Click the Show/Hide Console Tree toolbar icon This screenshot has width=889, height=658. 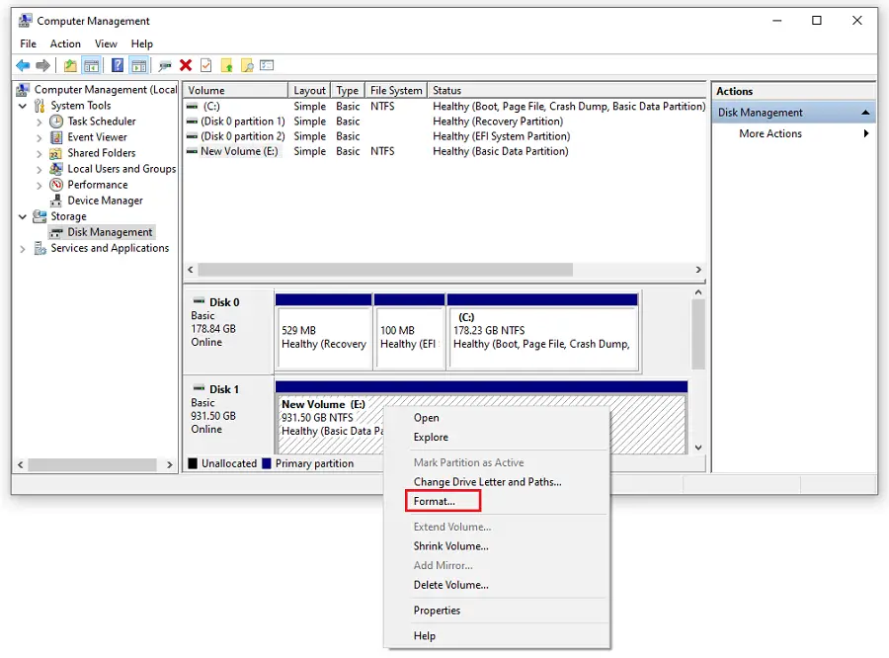[92, 65]
